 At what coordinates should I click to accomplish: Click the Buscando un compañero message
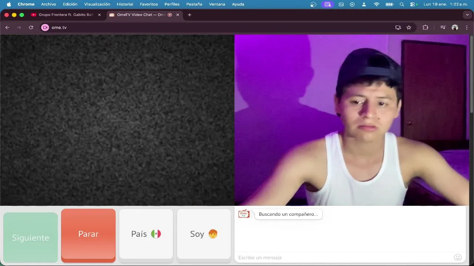(x=288, y=214)
